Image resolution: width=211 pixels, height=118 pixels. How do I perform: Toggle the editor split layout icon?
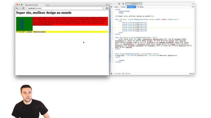pyautogui.click(x=123, y=4)
